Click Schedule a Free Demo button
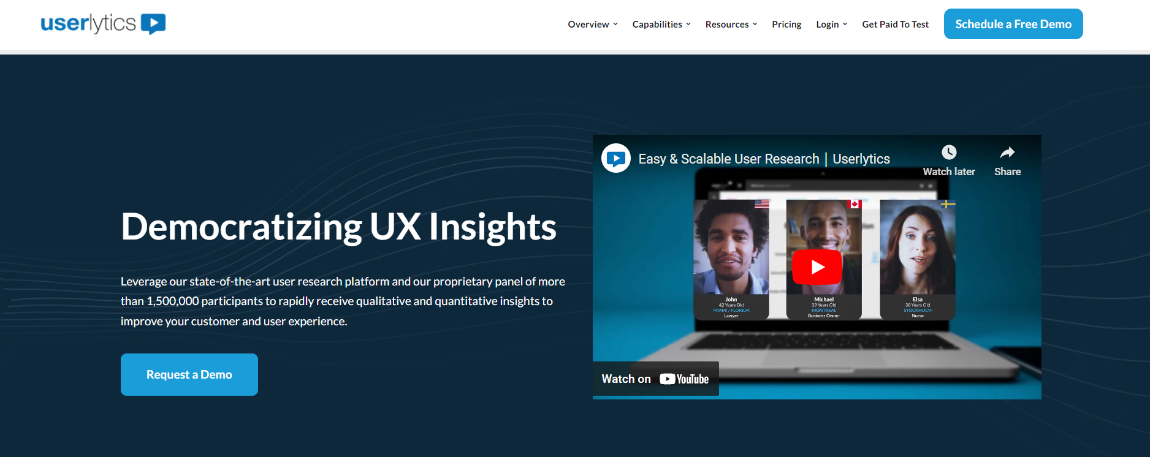This screenshot has height=457, width=1150. click(x=1013, y=24)
